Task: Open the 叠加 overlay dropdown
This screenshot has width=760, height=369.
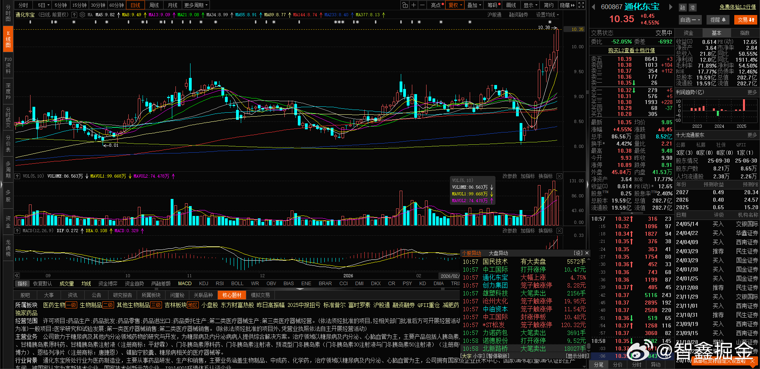Action: click(474, 5)
